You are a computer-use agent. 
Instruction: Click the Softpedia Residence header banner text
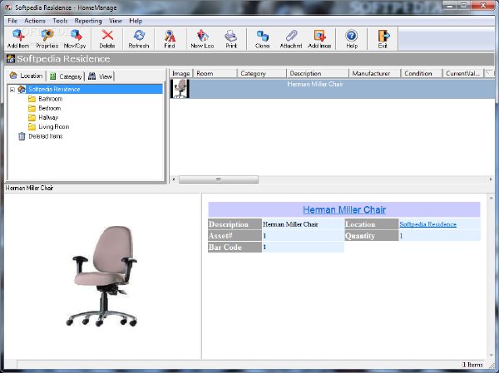(x=63, y=59)
